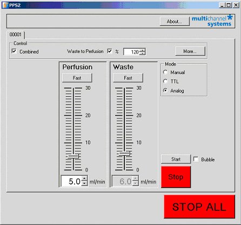This screenshot has height=225, width=241.
Task: Select Analog mode
Action: coord(165,90)
